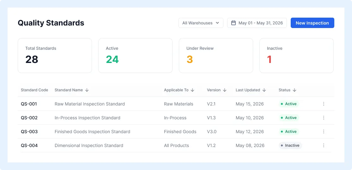Open the three-dot menu for QS-003
Viewport: 352px width, 170px height.
pyautogui.click(x=324, y=132)
